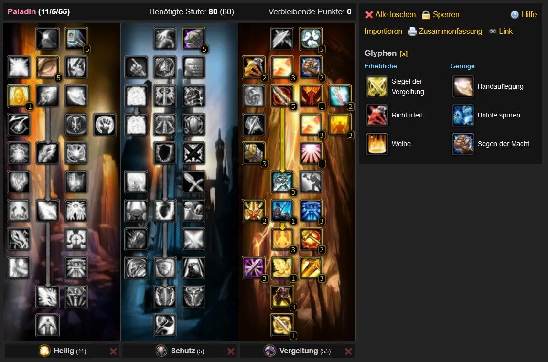Screen dimensions: 548x362
Task: Click the red Seal of Command talent in Vergeltung
Action: [311, 96]
